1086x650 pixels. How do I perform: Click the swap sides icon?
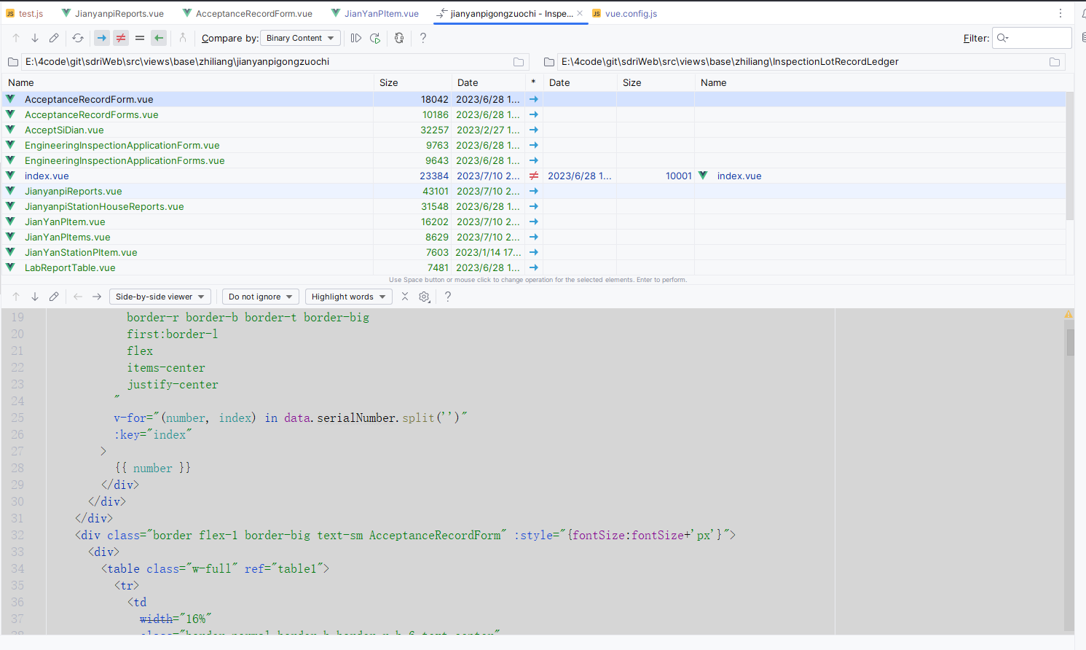click(x=399, y=38)
